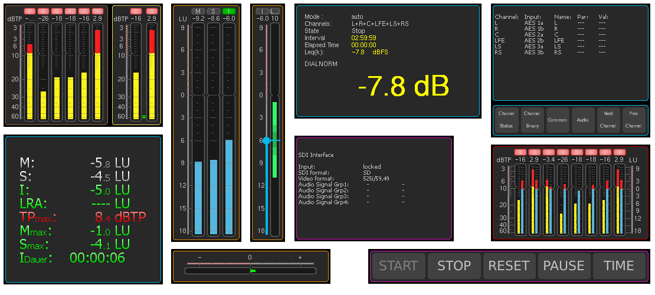The height and width of the screenshot is (295, 655).
Task: Click the TPmax reading 8.4 dBTP
Action: (x=121, y=217)
